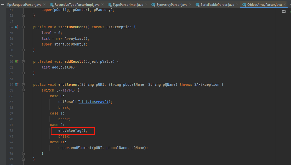Click the green override gutter icon on line 60

(x=16, y=61)
